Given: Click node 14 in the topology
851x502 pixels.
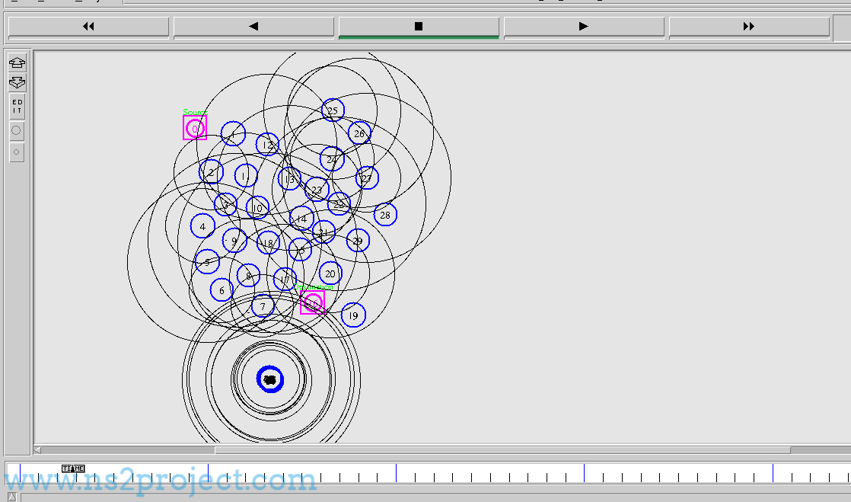Looking at the screenshot, I should [301, 219].
